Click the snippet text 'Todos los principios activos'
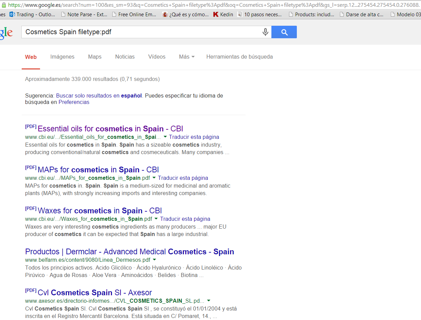421x320 pixels. point(59,268)
